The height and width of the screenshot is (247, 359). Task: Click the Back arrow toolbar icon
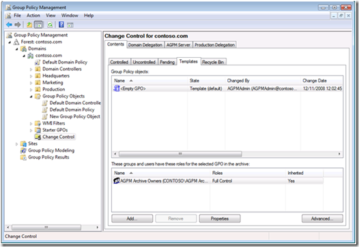(9, 24)
